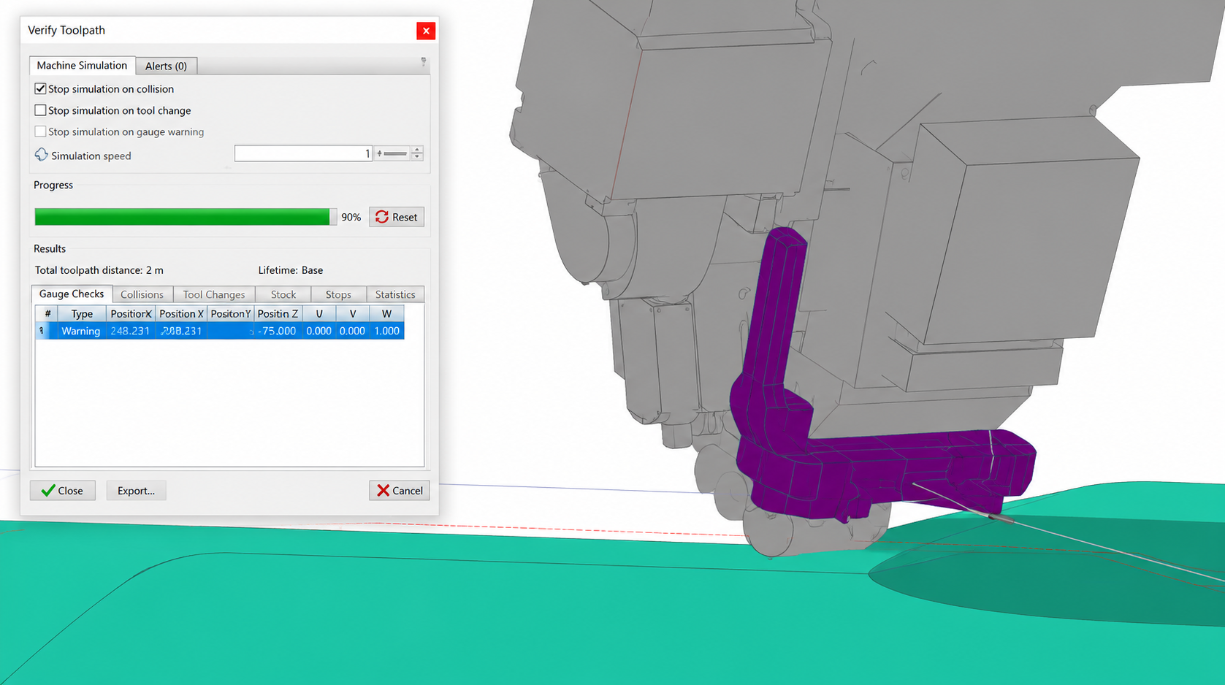Screen dimensions: 1225x685
Task: Open the Statistics results tab
Action: click(395, 294)
